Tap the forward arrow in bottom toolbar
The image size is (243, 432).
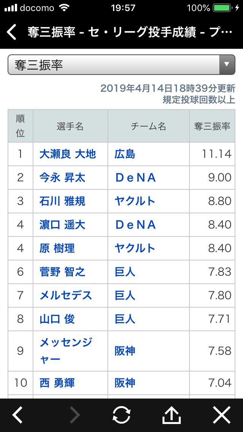click(x=74, y=415)
